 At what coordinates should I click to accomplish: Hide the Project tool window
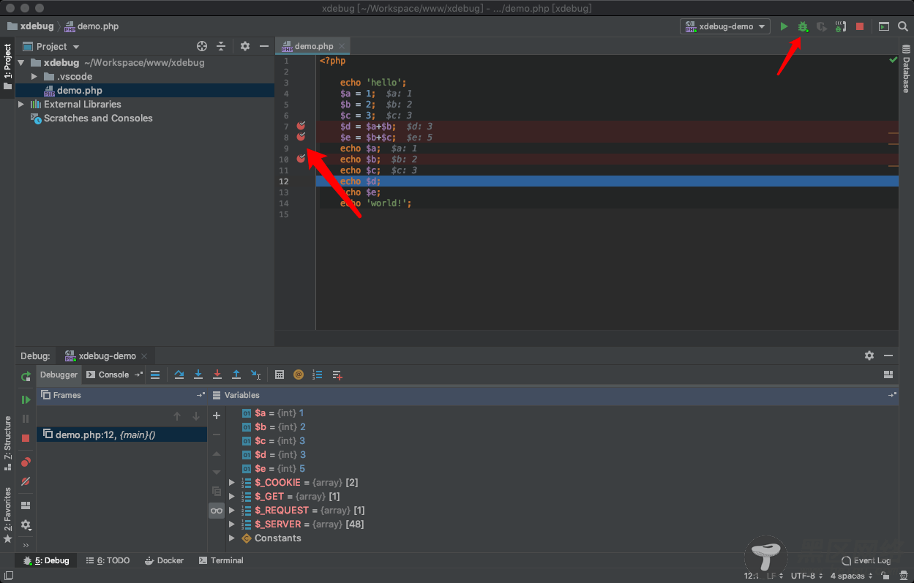[264, 46]
